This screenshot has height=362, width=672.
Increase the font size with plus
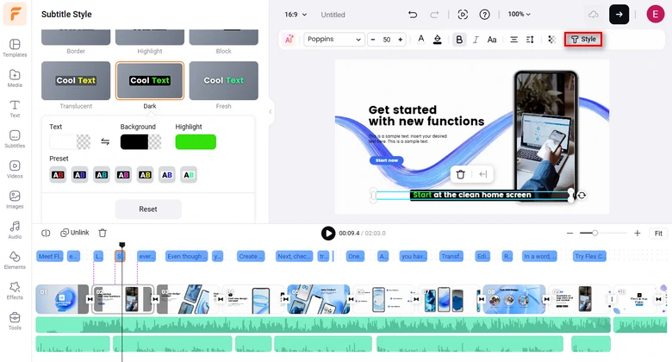coord(401,40)
